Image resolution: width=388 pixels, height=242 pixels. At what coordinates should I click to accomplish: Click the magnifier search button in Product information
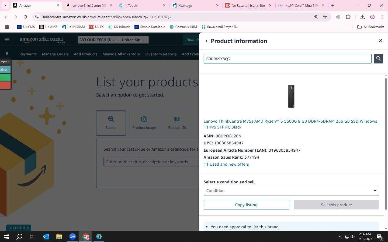378,59
